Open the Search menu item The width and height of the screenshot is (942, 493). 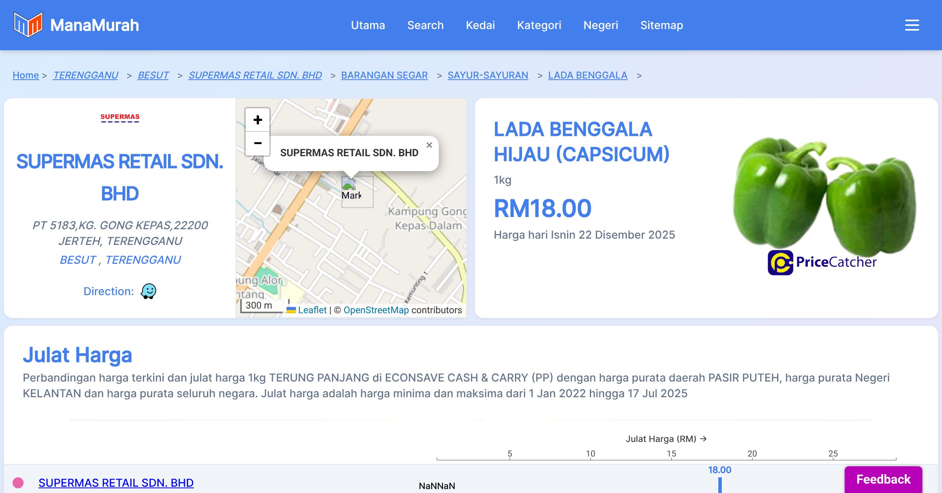tap(425, 25)
